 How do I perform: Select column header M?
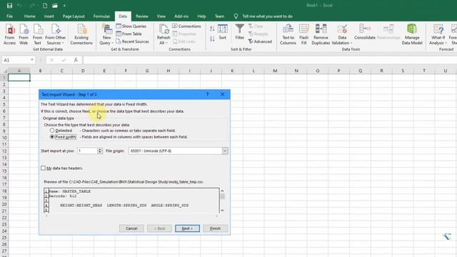(275, 71)
